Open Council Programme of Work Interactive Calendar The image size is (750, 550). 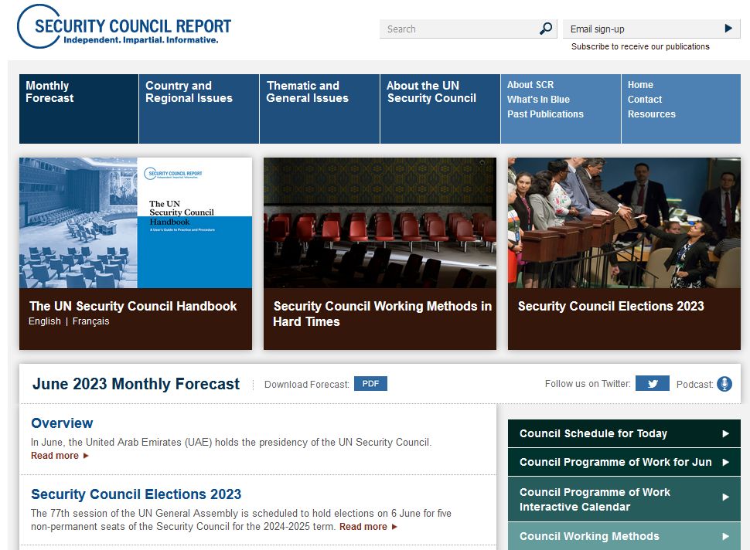click(624, 499)
